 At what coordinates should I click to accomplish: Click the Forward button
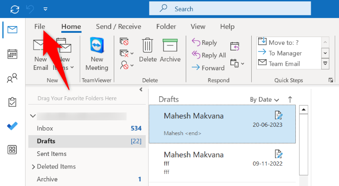click(x=209, y=68)
